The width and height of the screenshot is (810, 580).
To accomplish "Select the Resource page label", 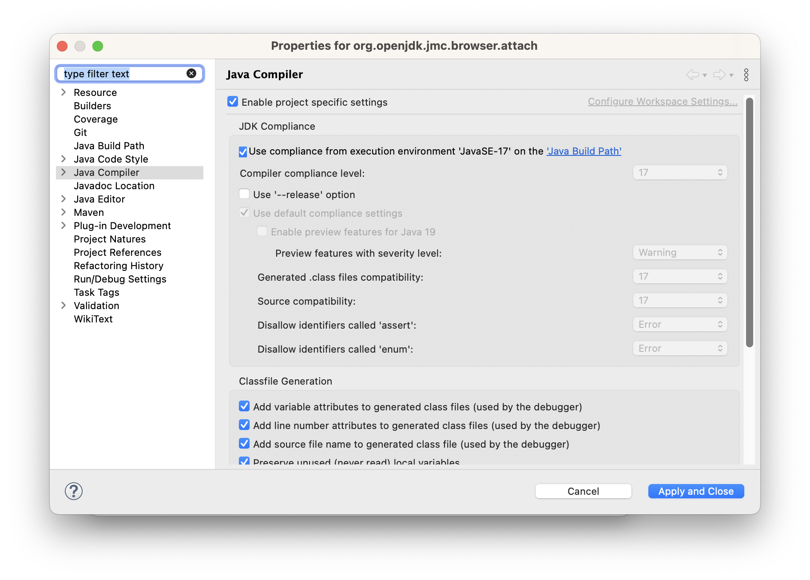I will (95, 92).
